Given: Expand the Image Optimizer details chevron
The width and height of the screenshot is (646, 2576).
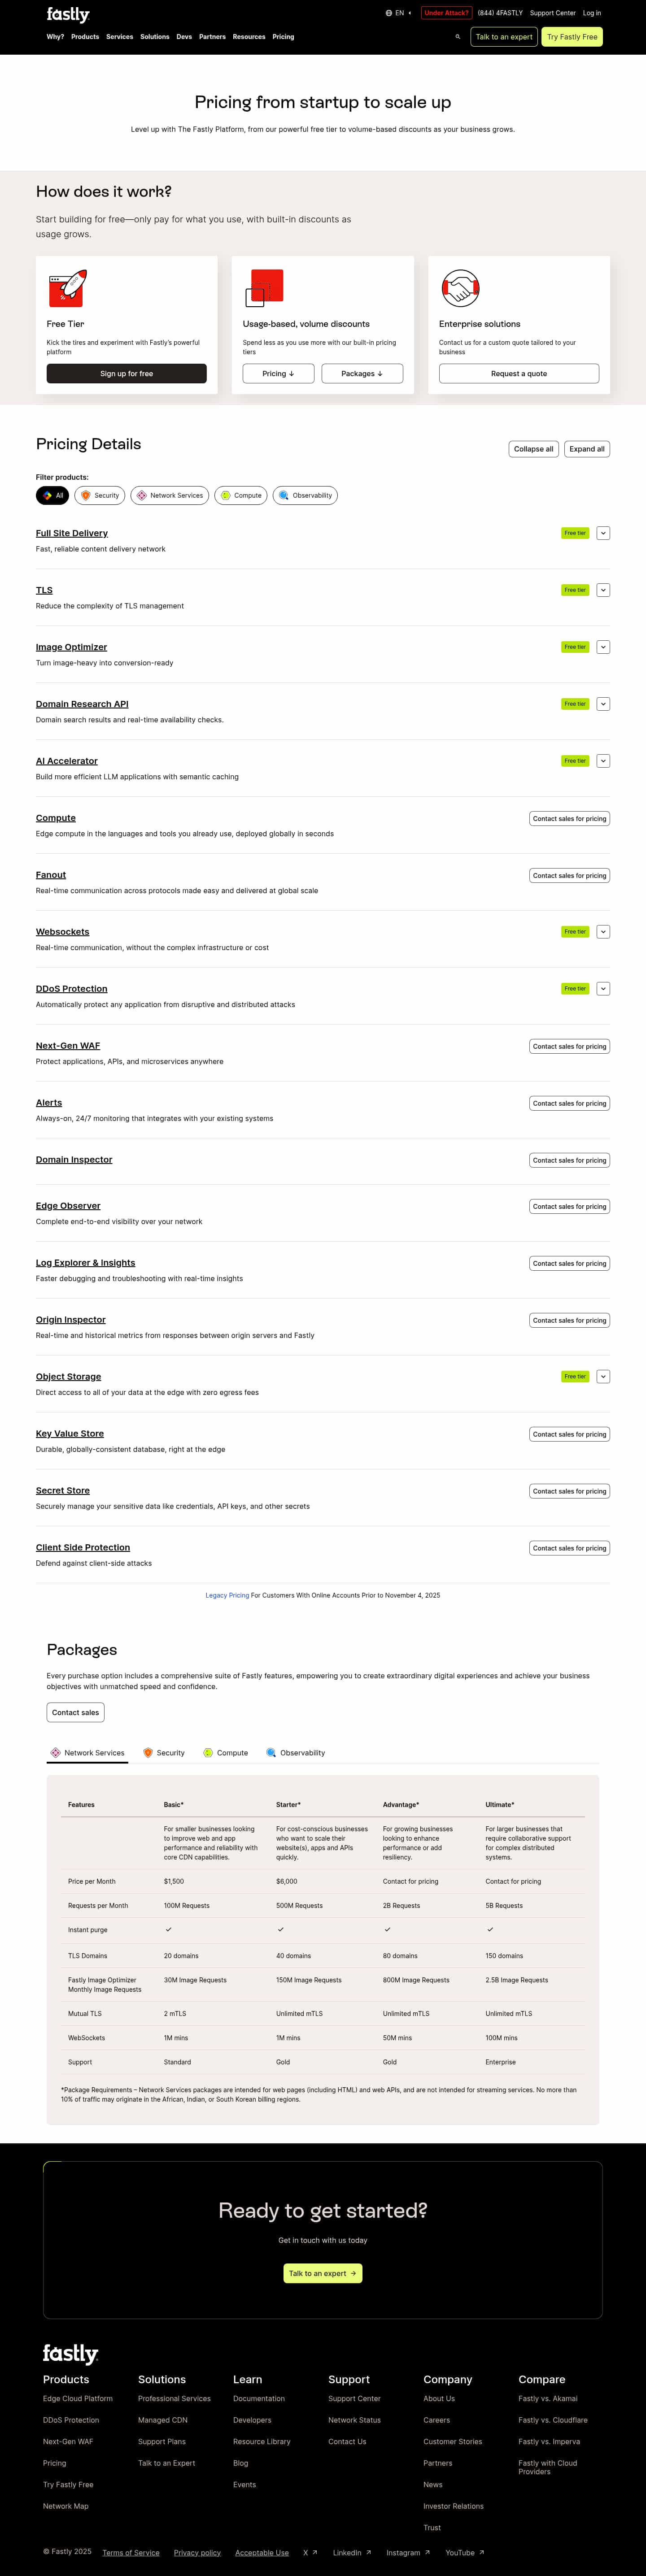Looking at the screenshot, I should tap(603, 647).
